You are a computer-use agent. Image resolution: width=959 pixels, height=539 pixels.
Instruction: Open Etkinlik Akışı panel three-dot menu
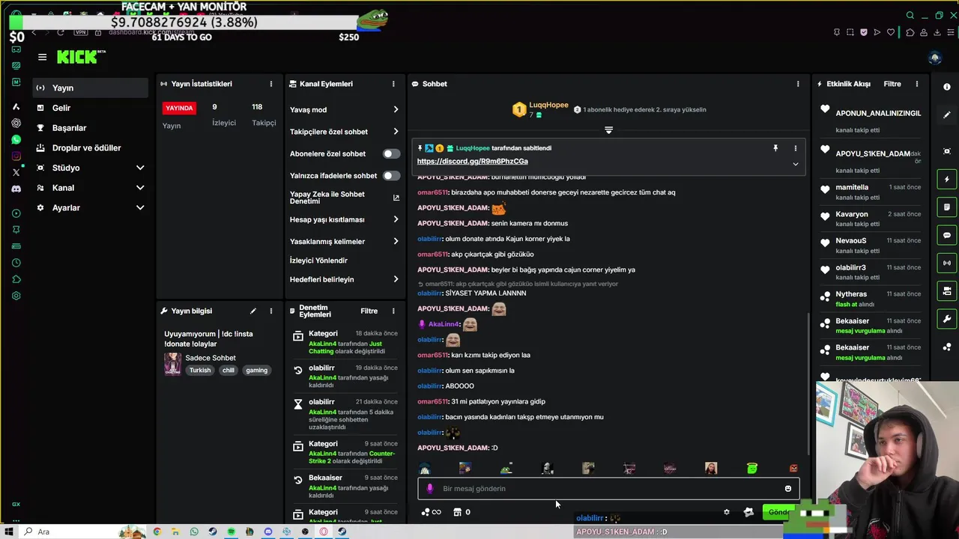pyautogui.click(x=917, y=84)
